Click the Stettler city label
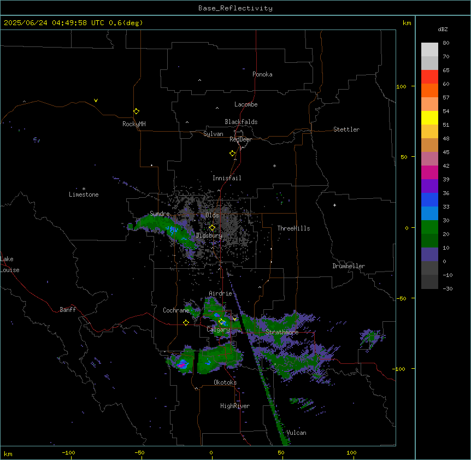The height and width of the screenshot is (460, 471). click(346, 129)
